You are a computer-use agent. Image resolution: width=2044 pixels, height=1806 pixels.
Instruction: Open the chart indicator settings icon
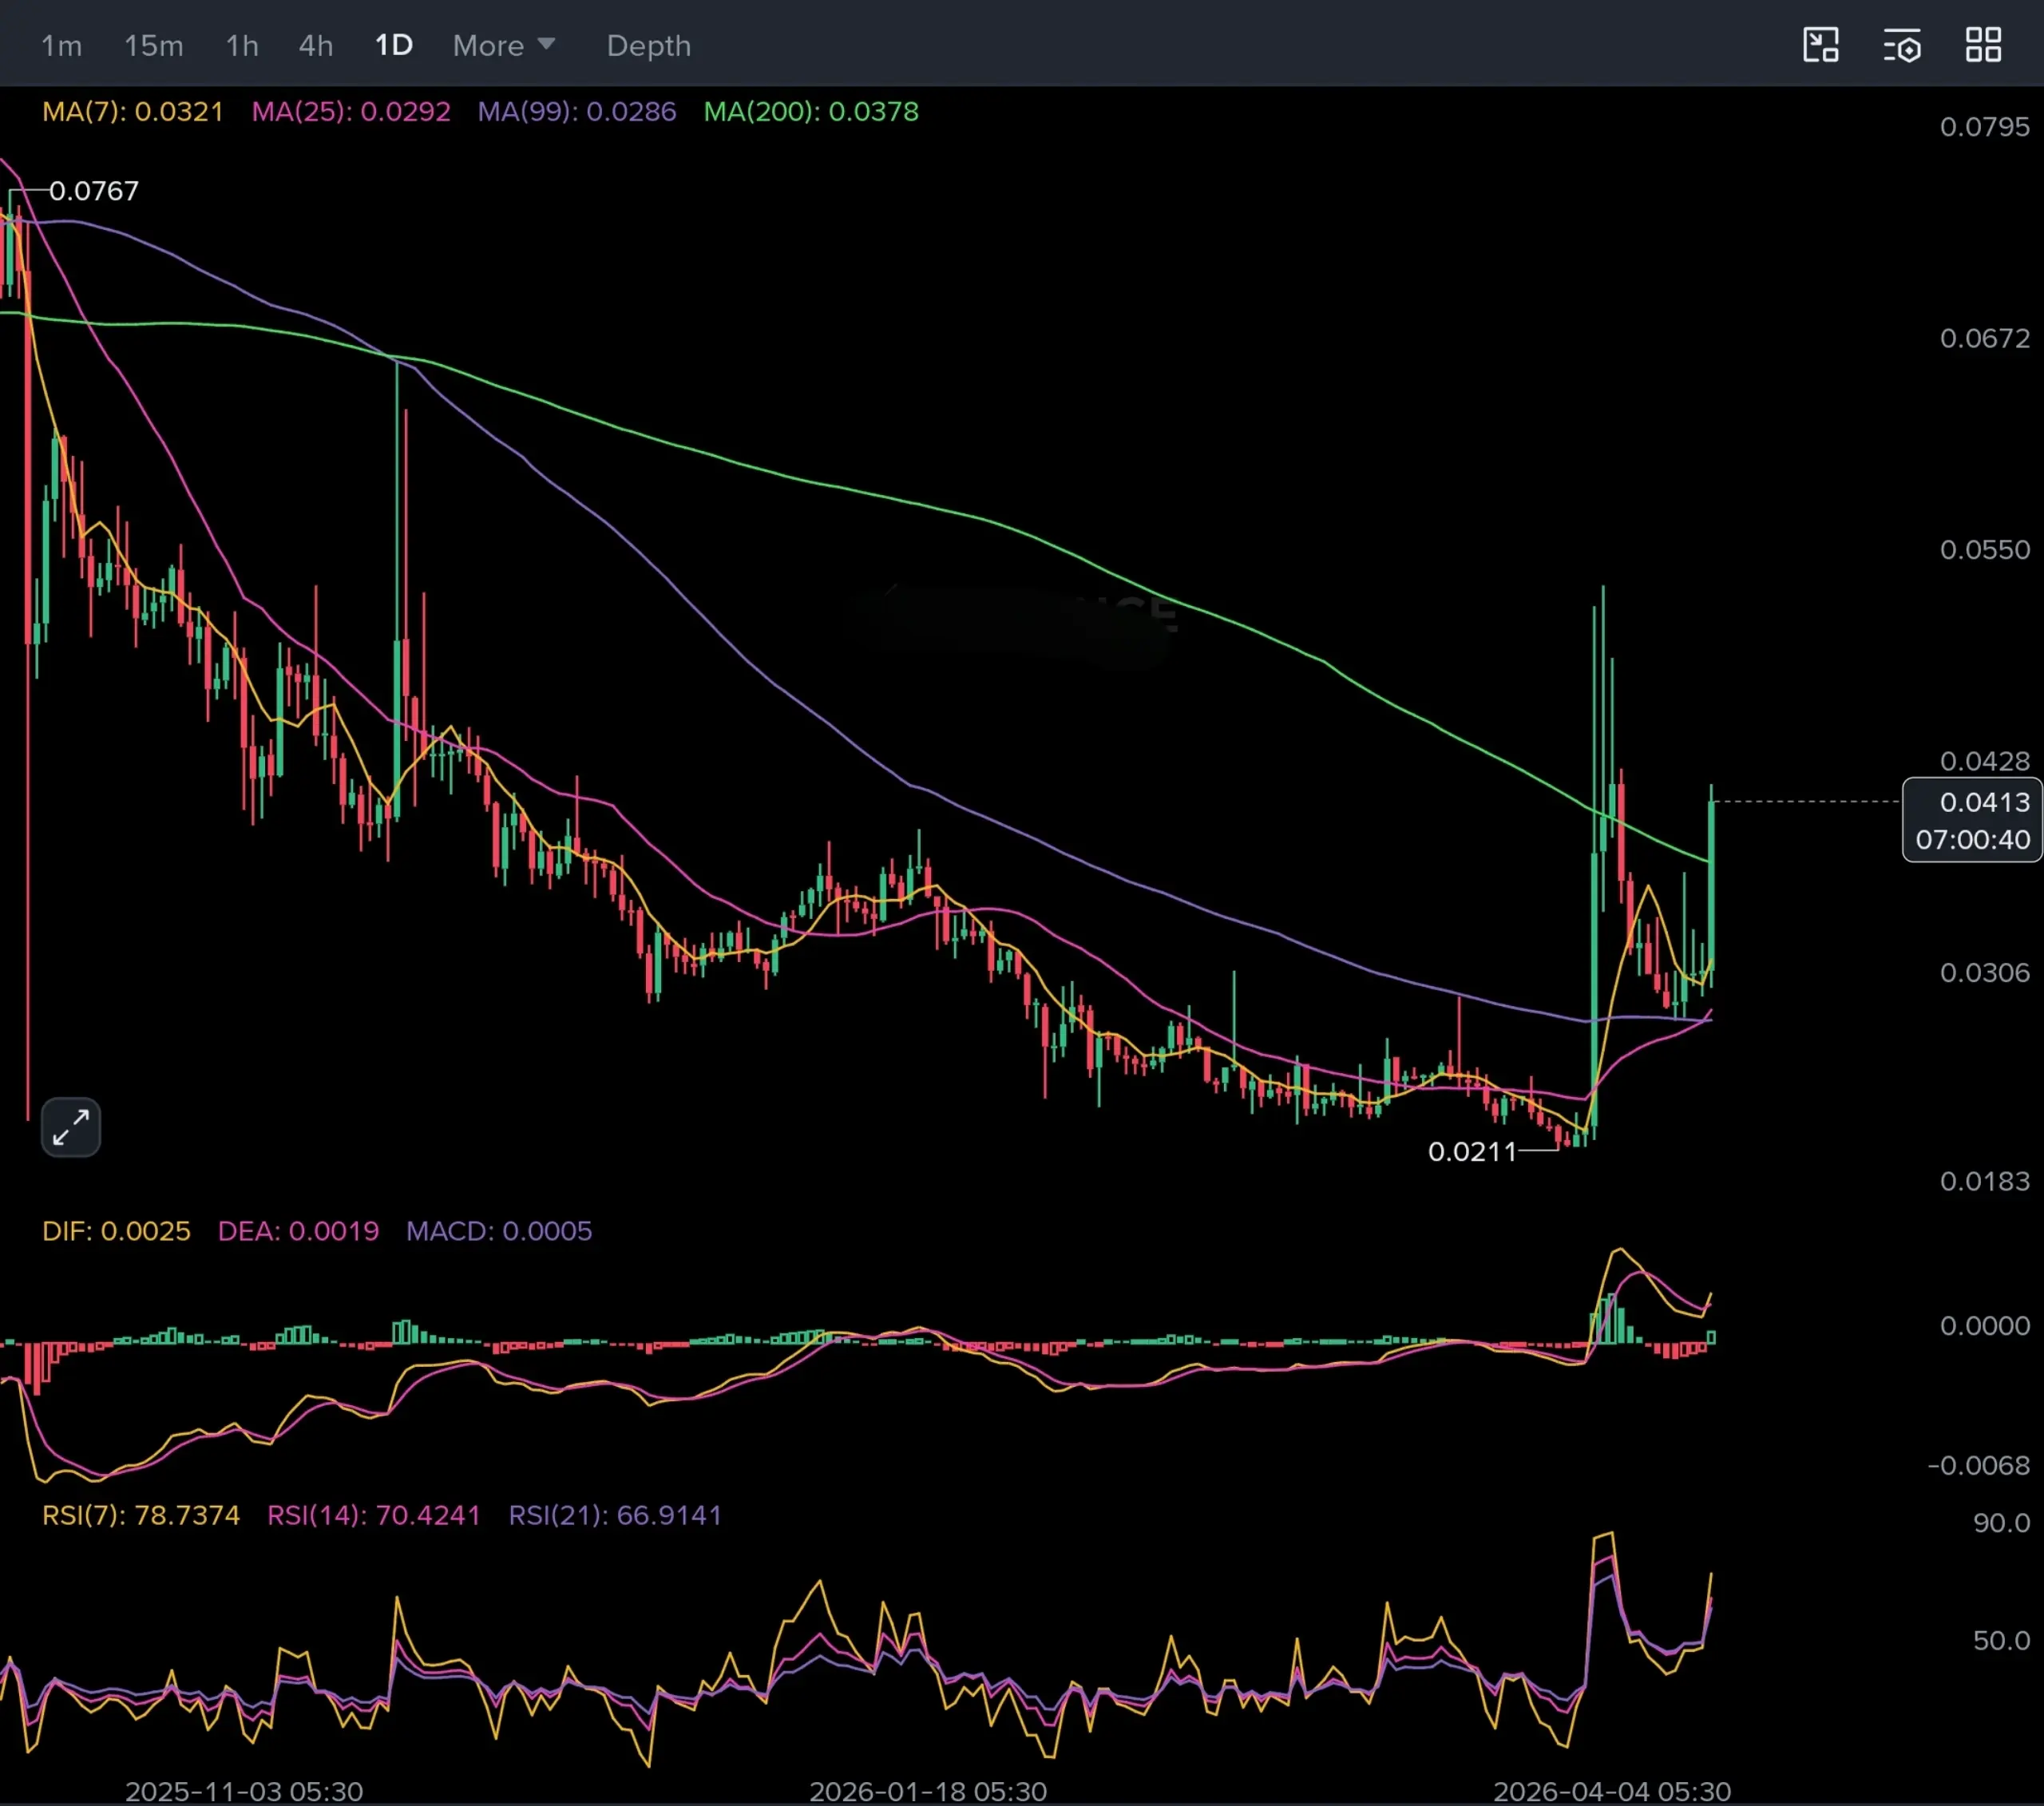[1901, 46]
